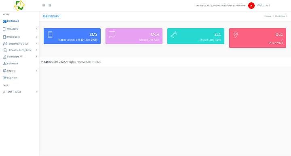
Task: Expand the Dedicated Long Code chevron
Action: pyautogui.click(x=36, y=50)
